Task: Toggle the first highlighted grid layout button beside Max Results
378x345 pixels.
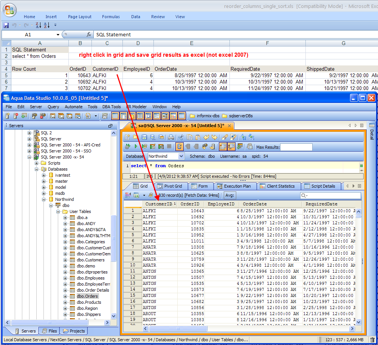Action: pyautogui.click(x=223, y=146)
